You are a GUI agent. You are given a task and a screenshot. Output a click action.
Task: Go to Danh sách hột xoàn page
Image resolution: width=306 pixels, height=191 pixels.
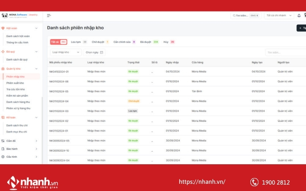pos(18,36)
